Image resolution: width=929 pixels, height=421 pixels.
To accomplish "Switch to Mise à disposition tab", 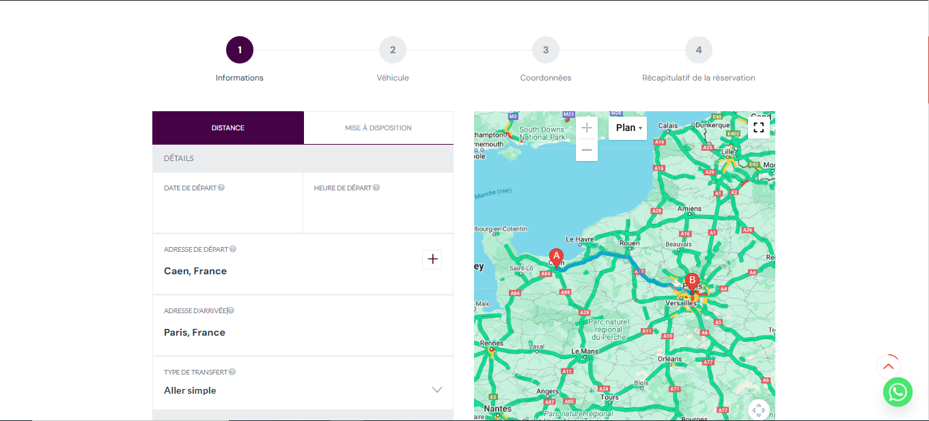I will coord(378,128).
